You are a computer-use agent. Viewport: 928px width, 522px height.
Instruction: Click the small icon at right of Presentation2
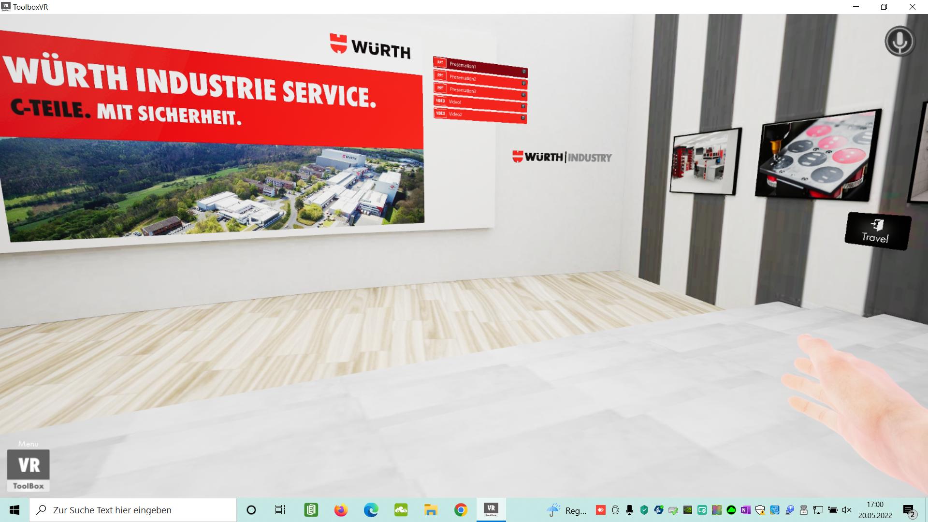[523, 83]
